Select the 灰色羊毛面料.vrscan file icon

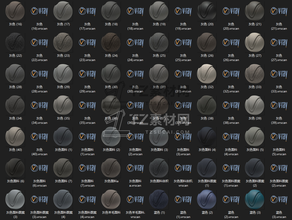click(135, 199)
